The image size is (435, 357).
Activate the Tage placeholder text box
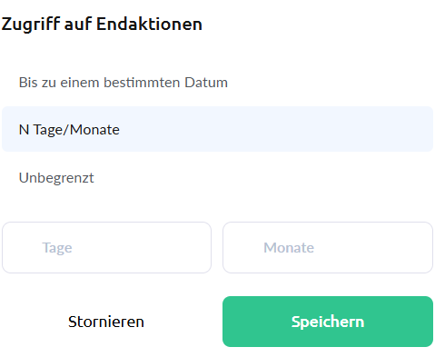pos(106,247)
